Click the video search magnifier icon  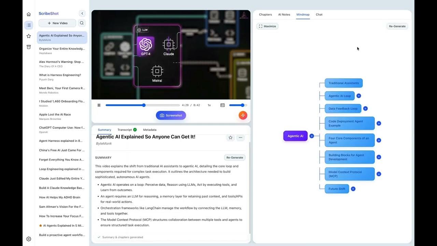82,23
